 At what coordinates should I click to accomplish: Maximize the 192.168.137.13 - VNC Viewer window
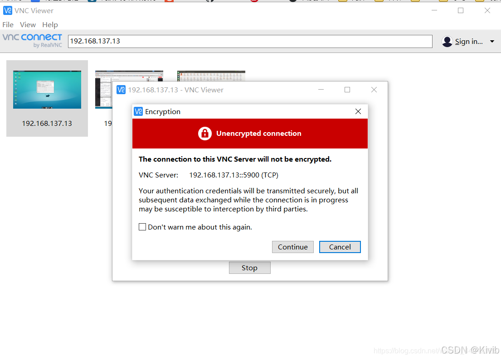point(347,90)
